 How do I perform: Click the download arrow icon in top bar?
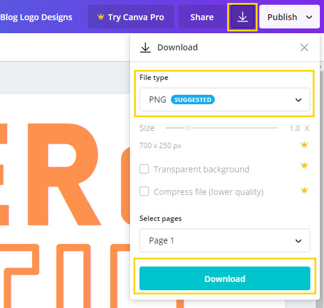(242, 17)
